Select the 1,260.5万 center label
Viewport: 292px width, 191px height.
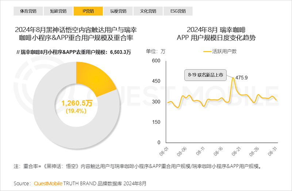[76, 103]
